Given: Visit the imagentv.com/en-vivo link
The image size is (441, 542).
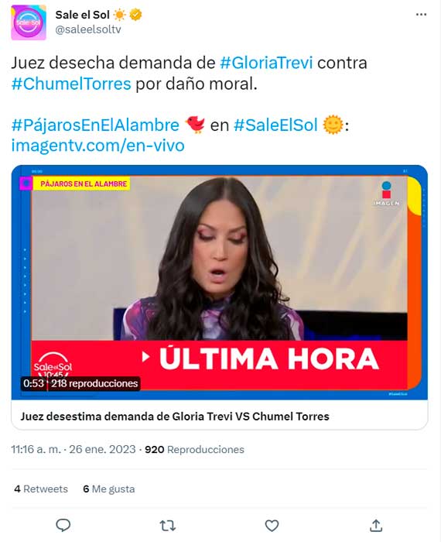Looking at the screenshot, I should [x=98, y=146].
